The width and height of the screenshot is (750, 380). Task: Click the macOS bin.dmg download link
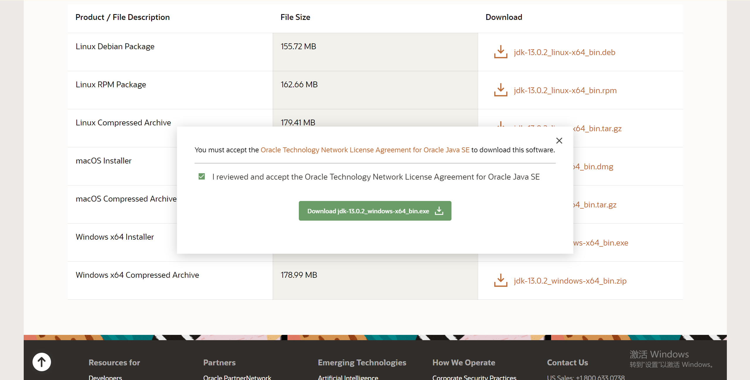(x=594, y=167)
